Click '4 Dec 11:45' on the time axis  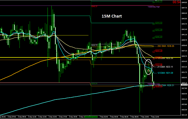click(x=32, y=117)
